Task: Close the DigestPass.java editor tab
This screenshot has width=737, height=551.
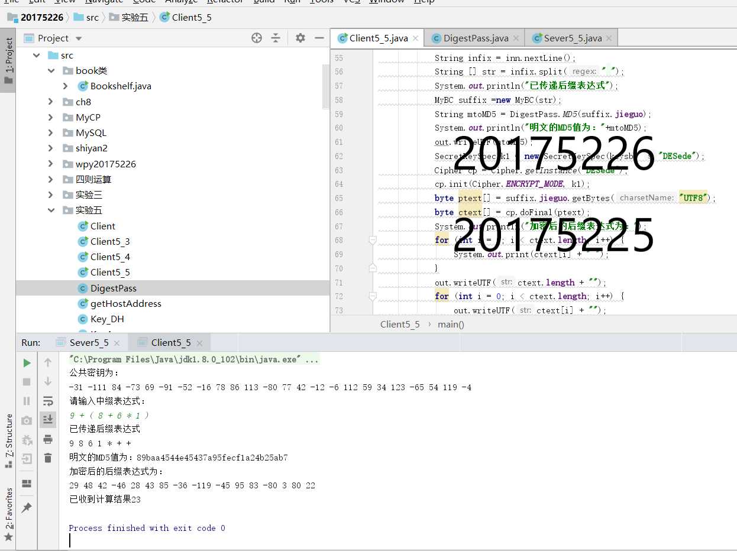Action: pyautogui.click(x=516, y=38)
